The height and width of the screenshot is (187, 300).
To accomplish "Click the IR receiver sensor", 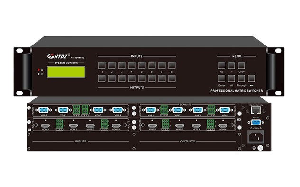I will [x=38, y=74].
